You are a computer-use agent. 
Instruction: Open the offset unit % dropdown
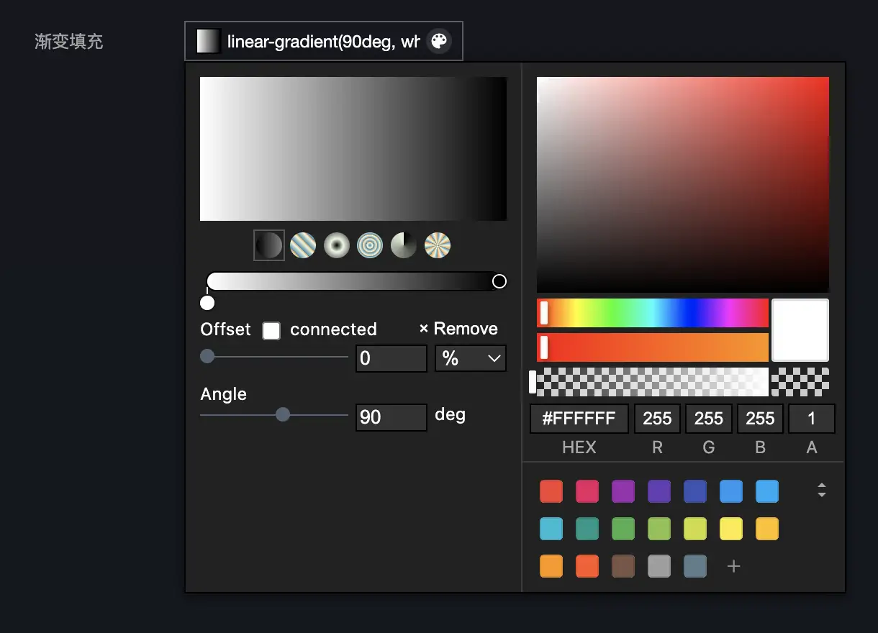pos(470,358)
